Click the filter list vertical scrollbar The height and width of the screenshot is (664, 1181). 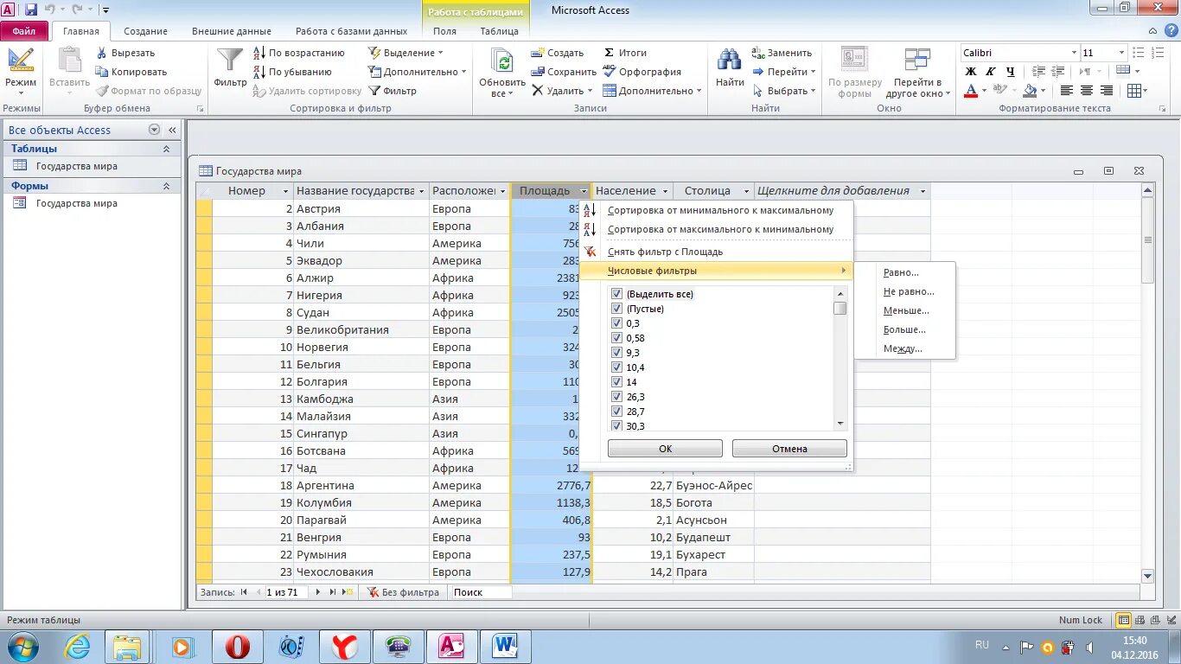[839, 359]
